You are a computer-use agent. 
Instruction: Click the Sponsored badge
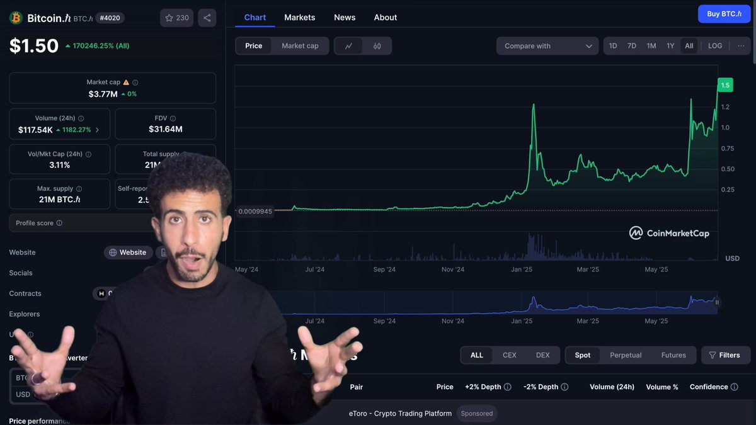pos(477,414)
